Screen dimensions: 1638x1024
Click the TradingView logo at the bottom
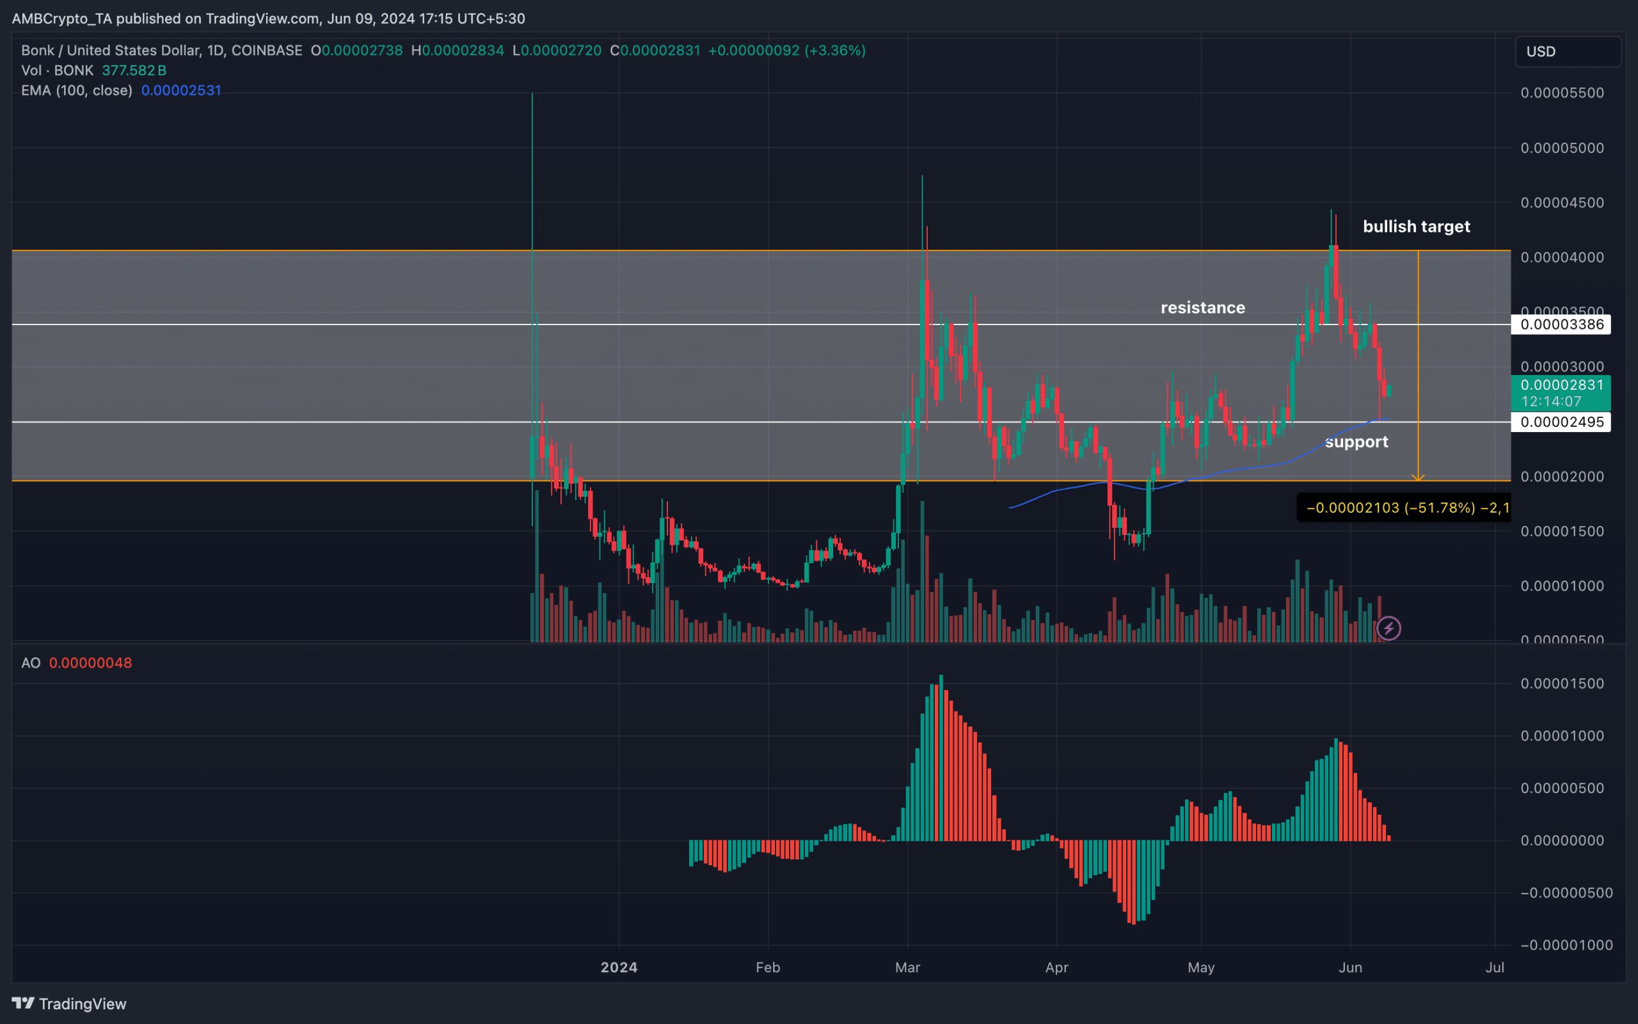click(69, 1004)
